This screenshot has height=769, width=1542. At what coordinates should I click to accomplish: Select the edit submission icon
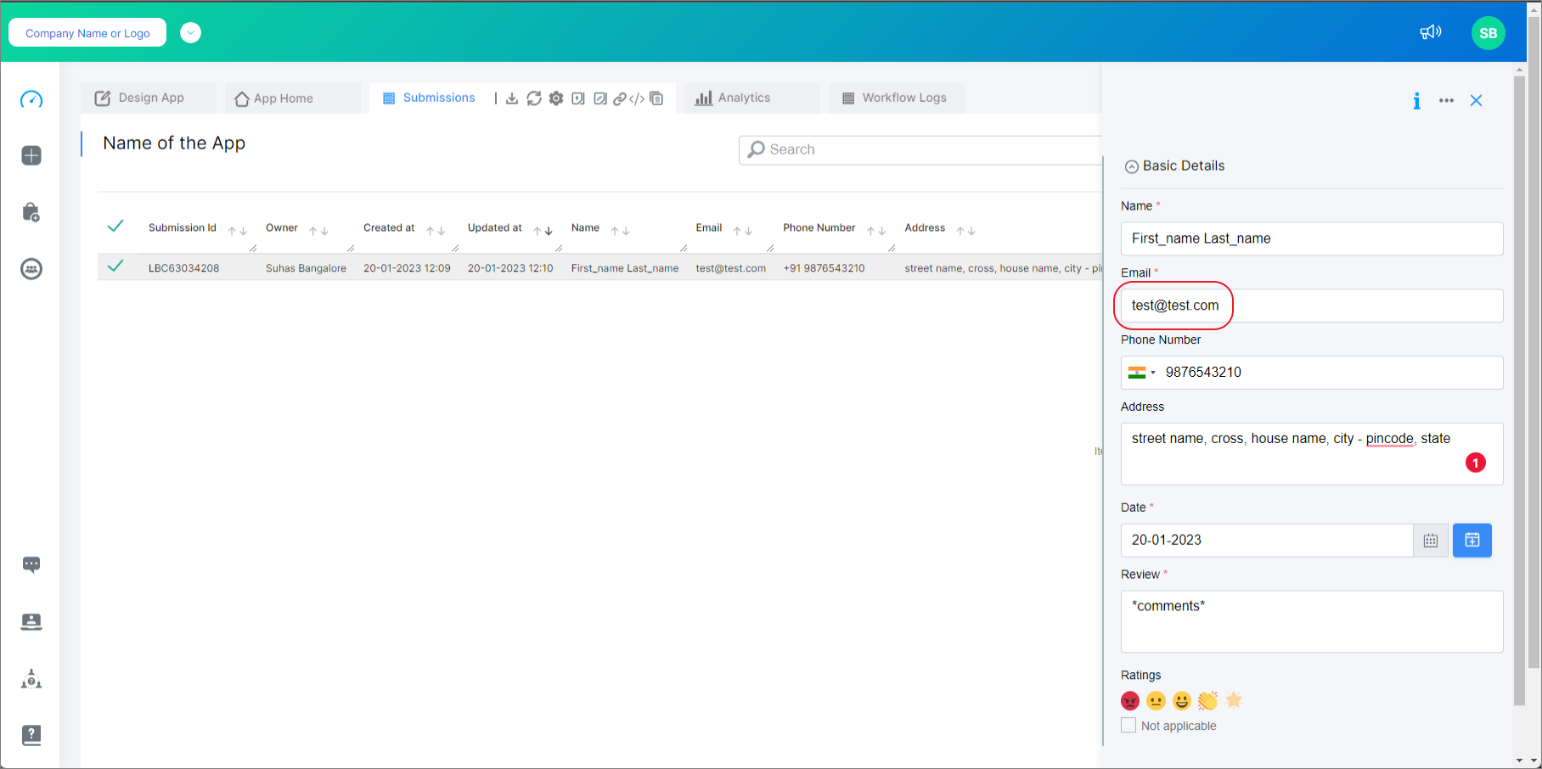600,98
